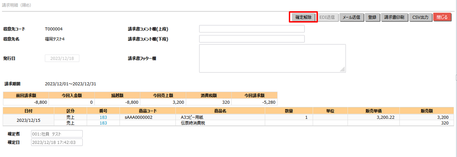Screen dimensions: 457x157
Task: Click into the 請求書コメント欄(下段) text field
Action: pyautogui.click(x=252, y=39)
